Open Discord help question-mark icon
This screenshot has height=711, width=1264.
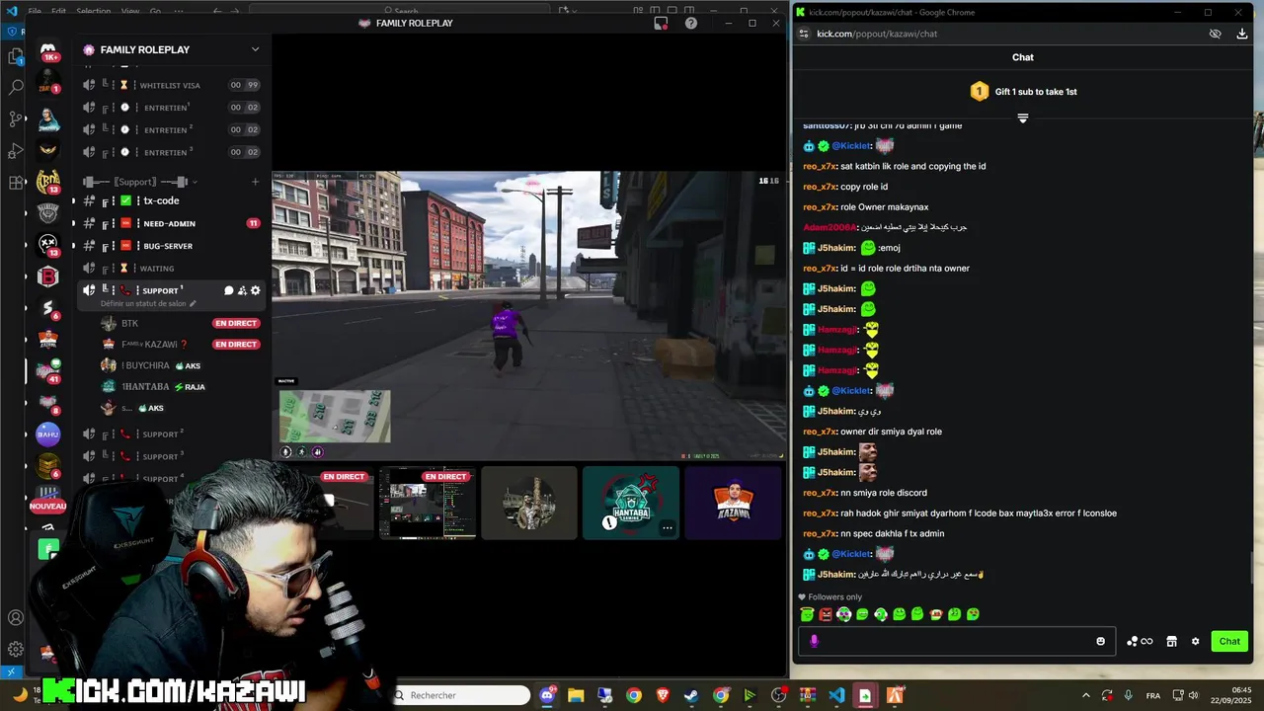coord(691,23)
